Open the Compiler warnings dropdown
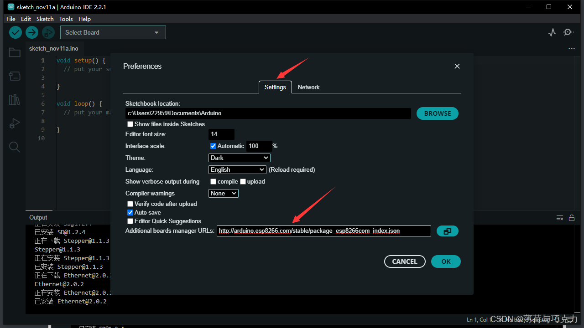The image size is (584, 328). click(x=224, y=193)
